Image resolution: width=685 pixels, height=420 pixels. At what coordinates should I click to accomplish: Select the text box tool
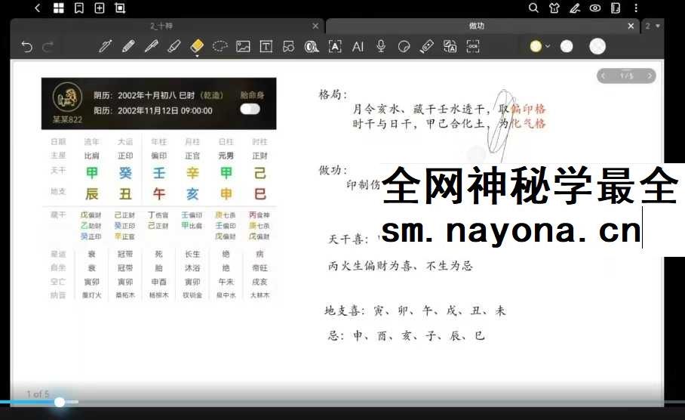pos(266,46)
